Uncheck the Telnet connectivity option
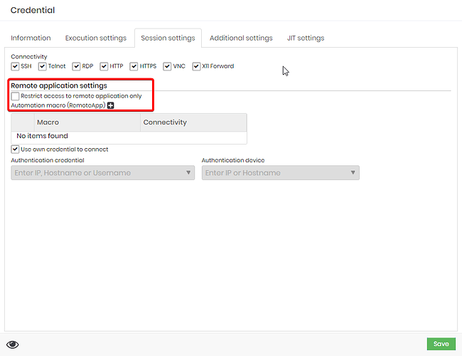The height and width of the screenshot is (356, 462). pyautogui.click(x=43, y=66)
